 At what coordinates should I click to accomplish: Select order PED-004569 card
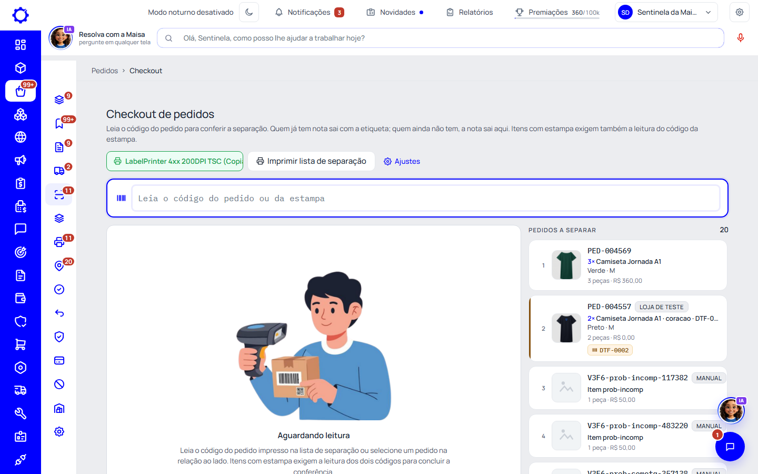[x=628, y=265]
